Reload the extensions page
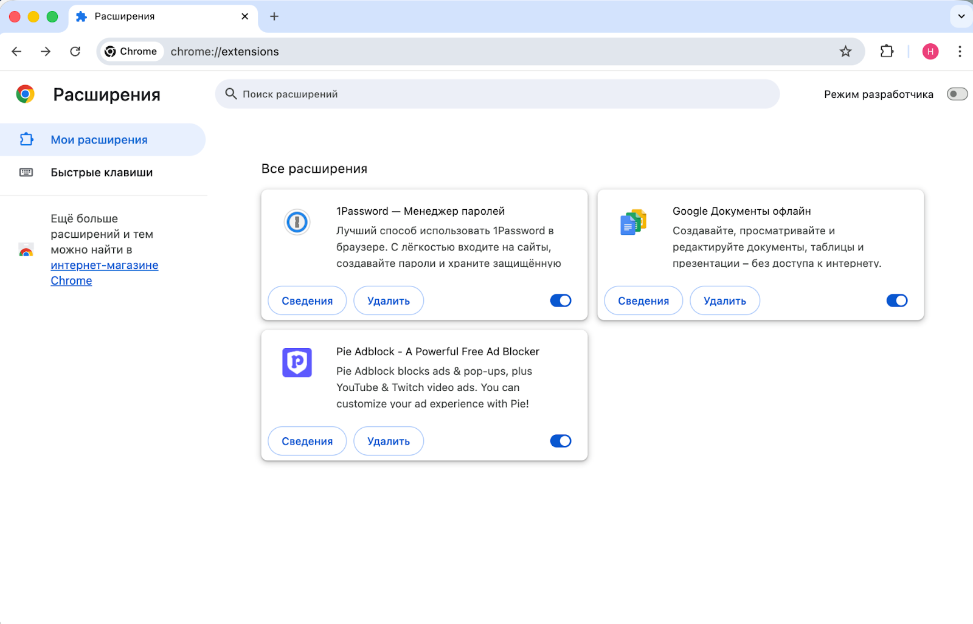This screenshot has width=973, height=624. (75, 52)
